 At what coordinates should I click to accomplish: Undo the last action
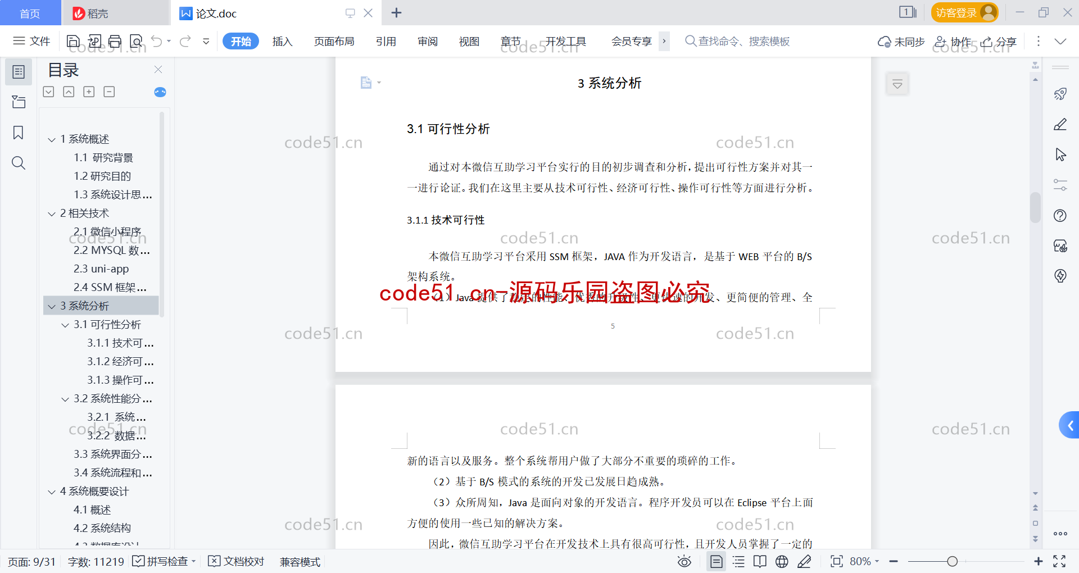pyautogui.click(x=157, y=41)
